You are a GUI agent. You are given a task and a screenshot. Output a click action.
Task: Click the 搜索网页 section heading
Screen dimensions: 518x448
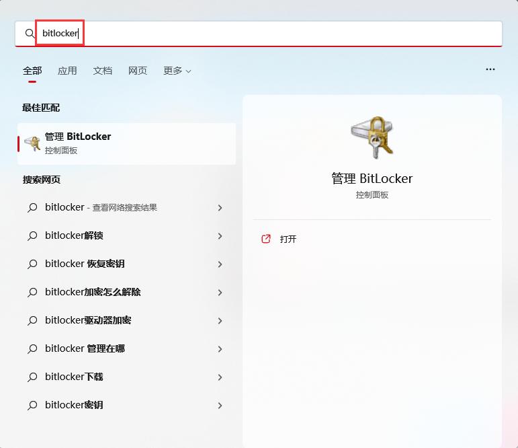point(41,180)
